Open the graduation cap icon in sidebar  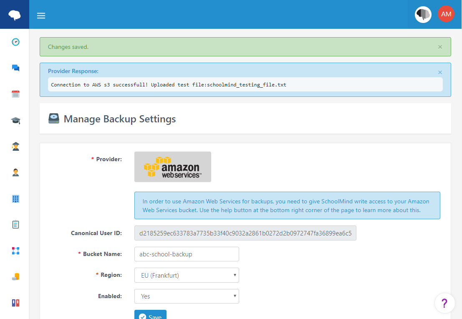[15, 120]
